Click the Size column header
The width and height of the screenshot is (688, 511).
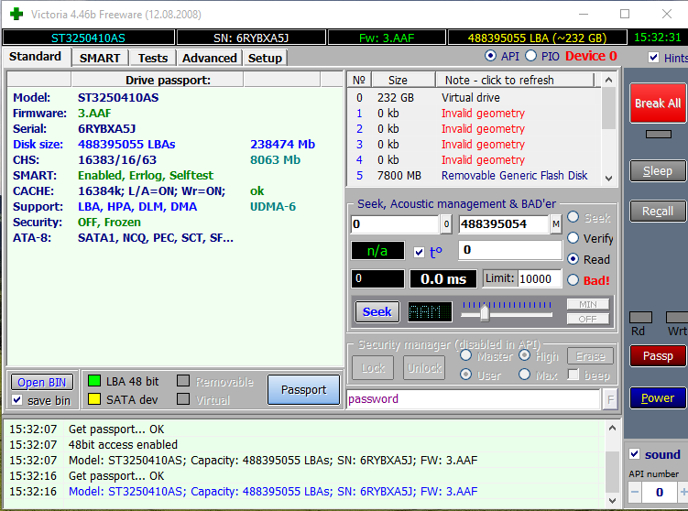(403, 81)
